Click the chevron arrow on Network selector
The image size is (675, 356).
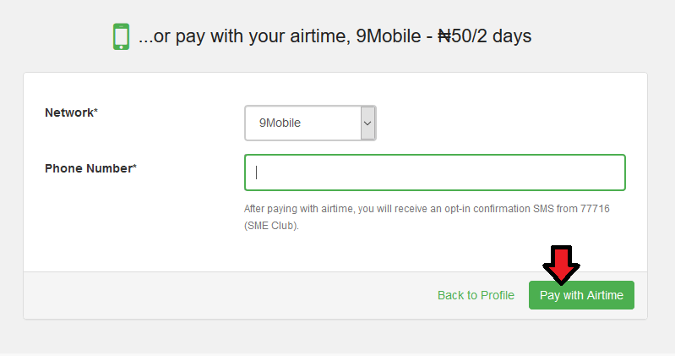click(x=367, y=123)
